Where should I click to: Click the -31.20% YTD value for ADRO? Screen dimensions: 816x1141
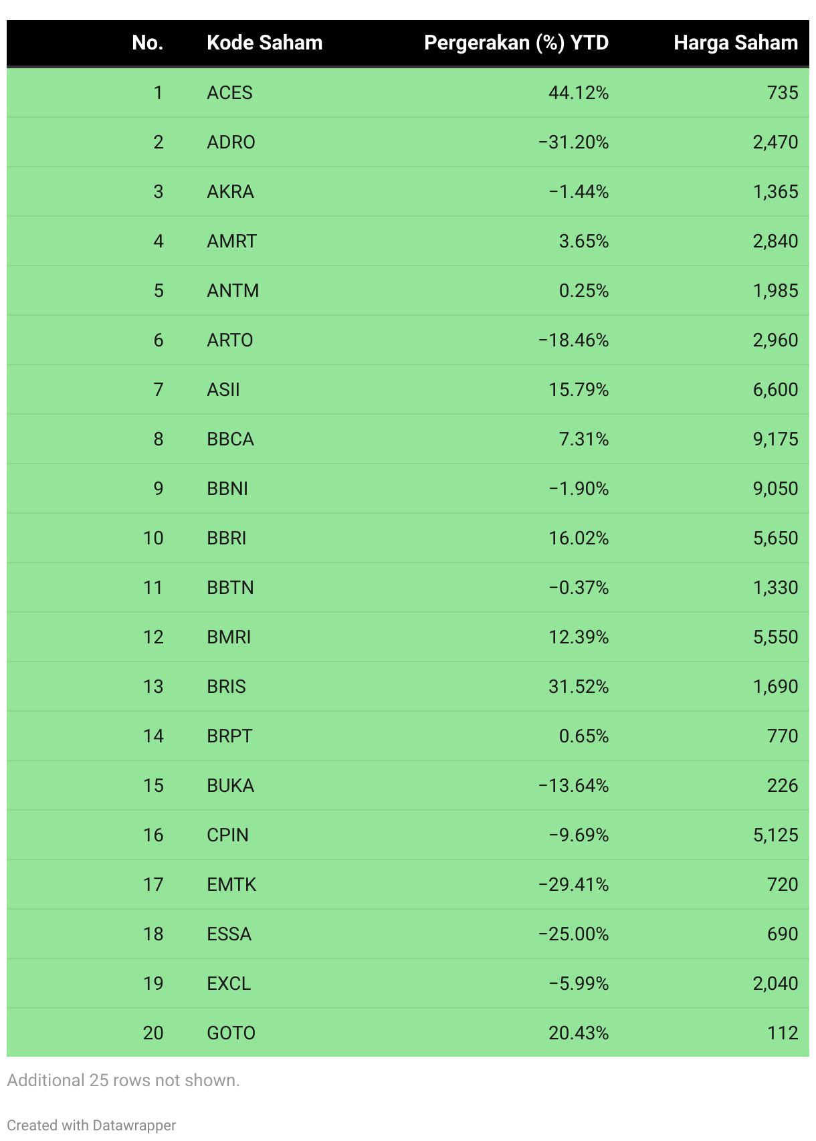point(573,142)
